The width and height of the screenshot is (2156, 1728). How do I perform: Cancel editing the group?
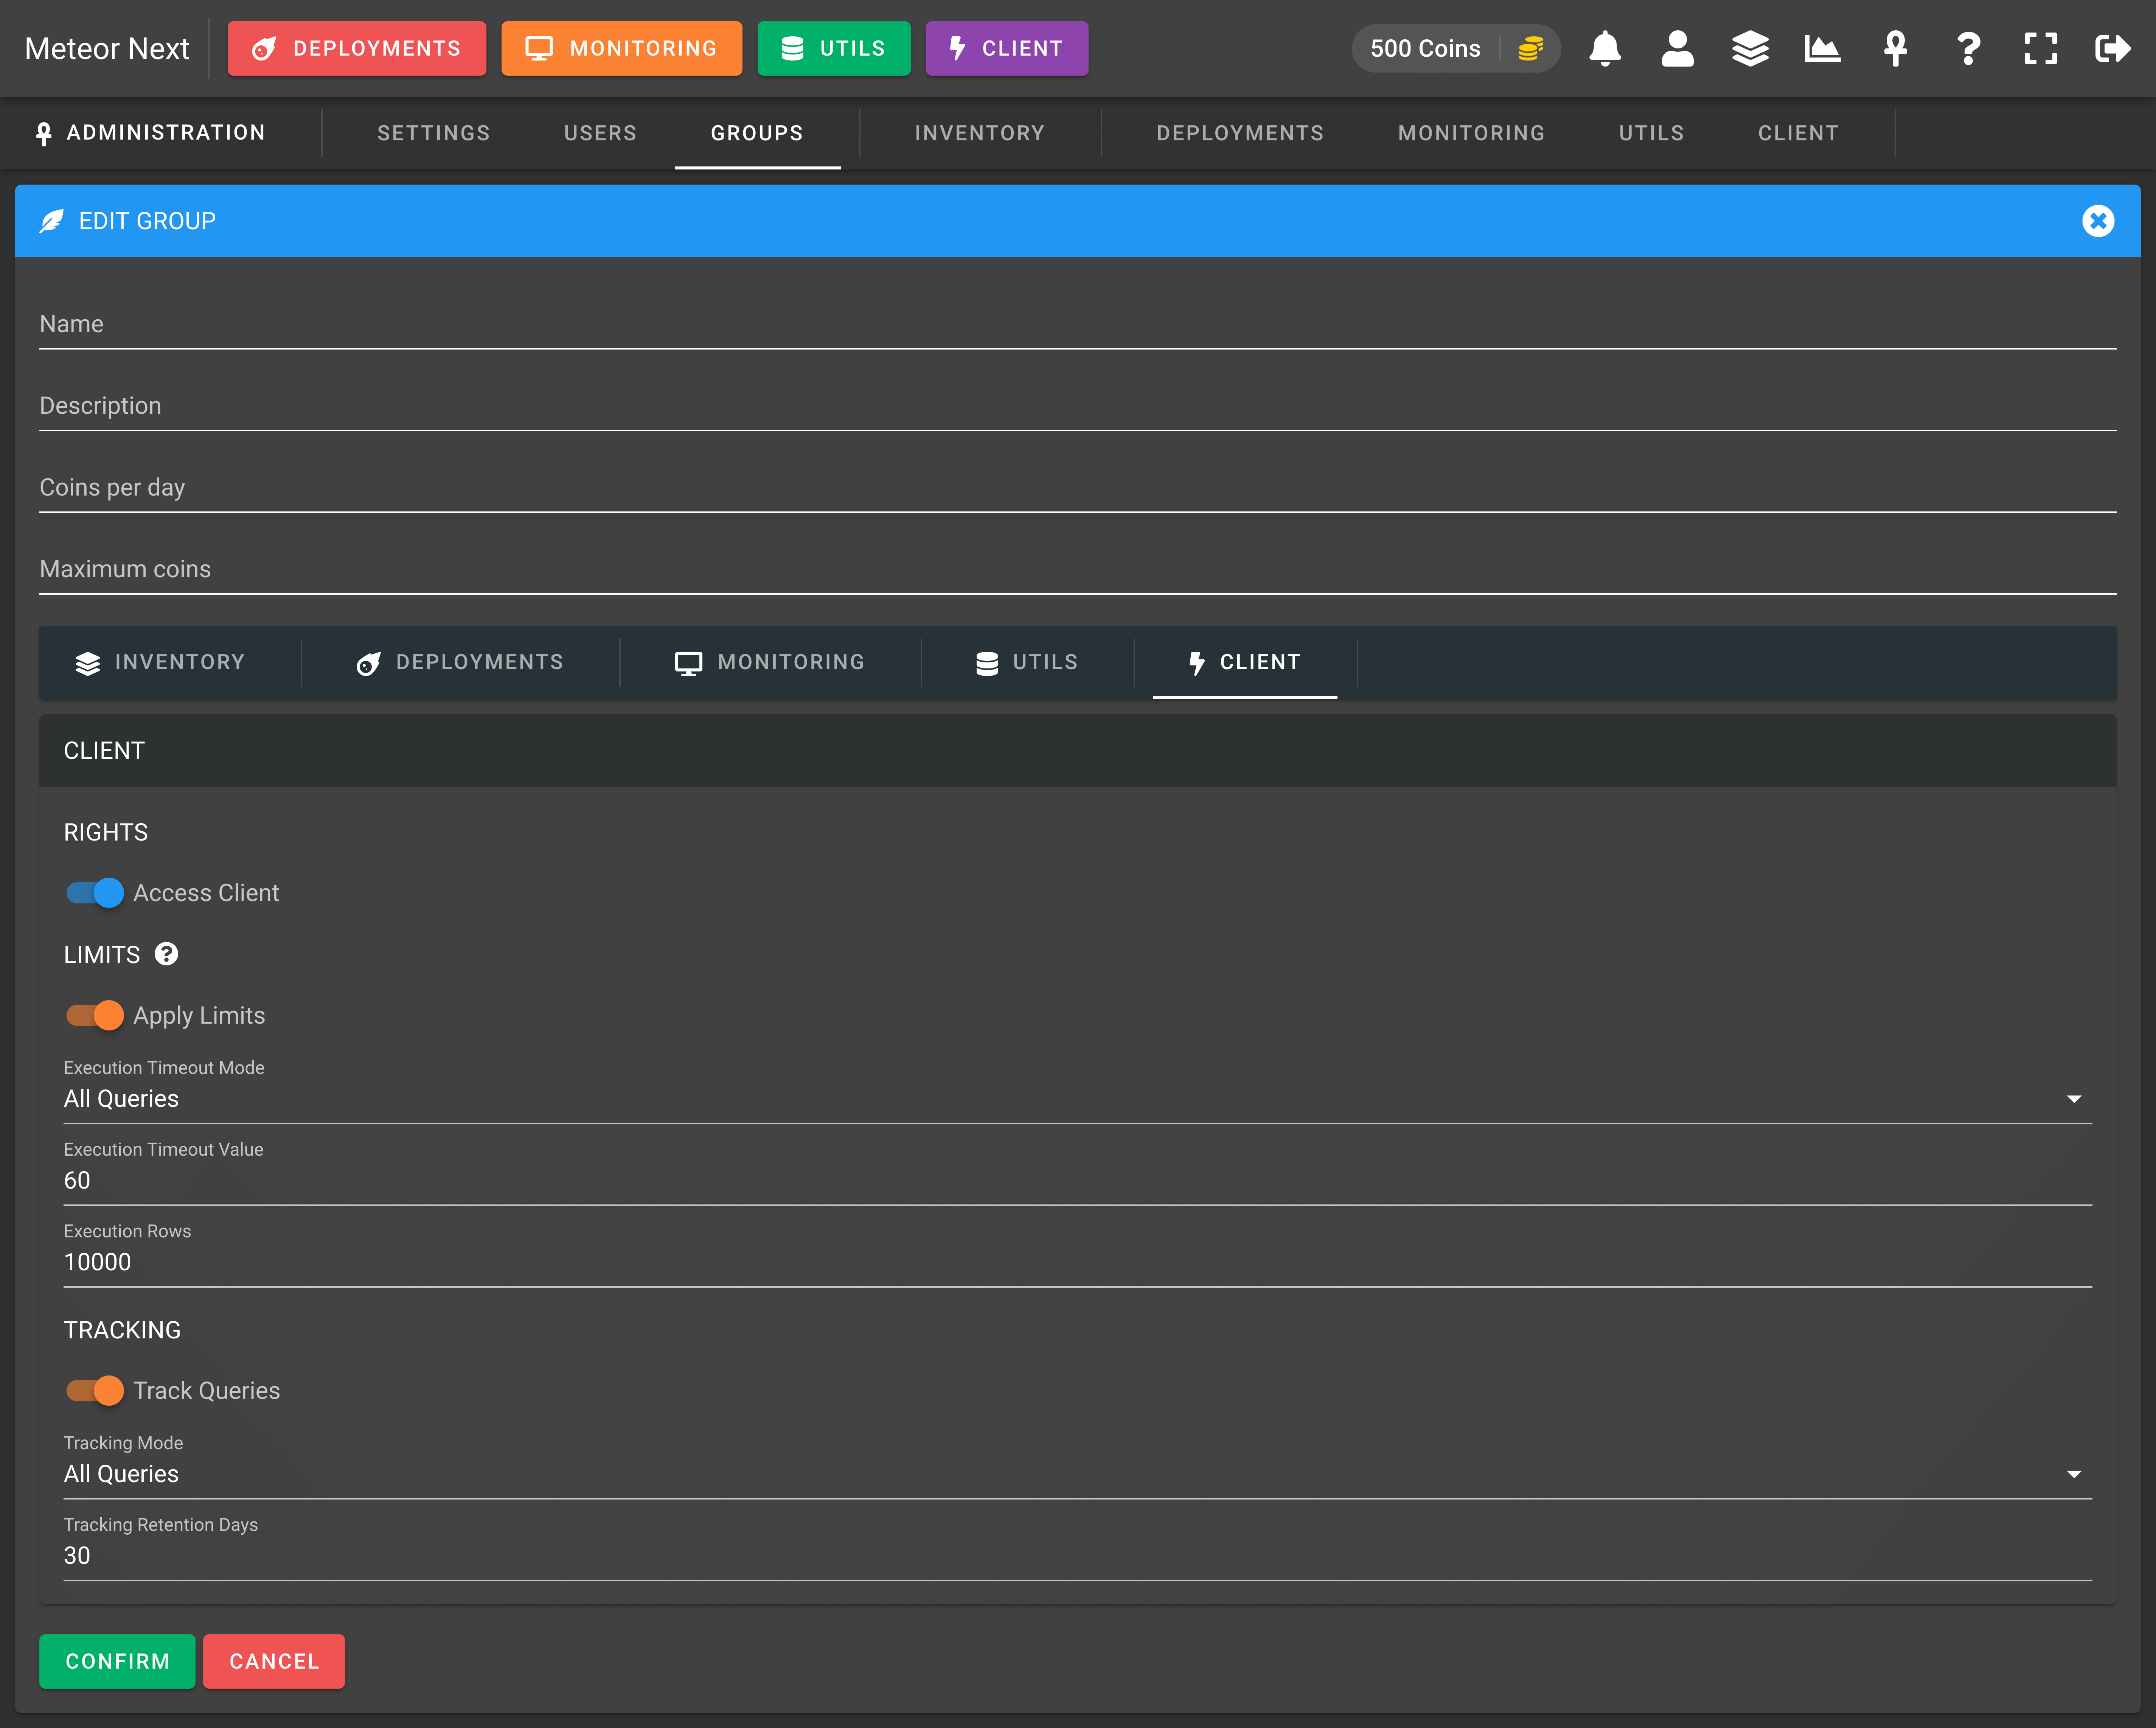274,1661
